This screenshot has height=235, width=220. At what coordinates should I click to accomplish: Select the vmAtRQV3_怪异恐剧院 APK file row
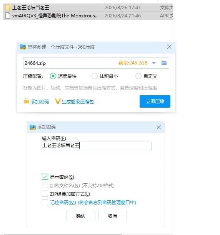click(x=88, y=16)
